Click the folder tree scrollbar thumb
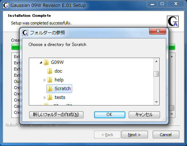187x146 pixels. coord(156,74)
